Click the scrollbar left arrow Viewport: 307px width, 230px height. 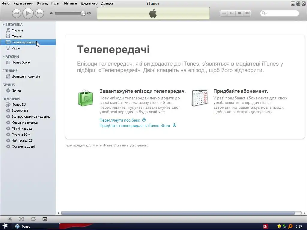pos(58,213)
